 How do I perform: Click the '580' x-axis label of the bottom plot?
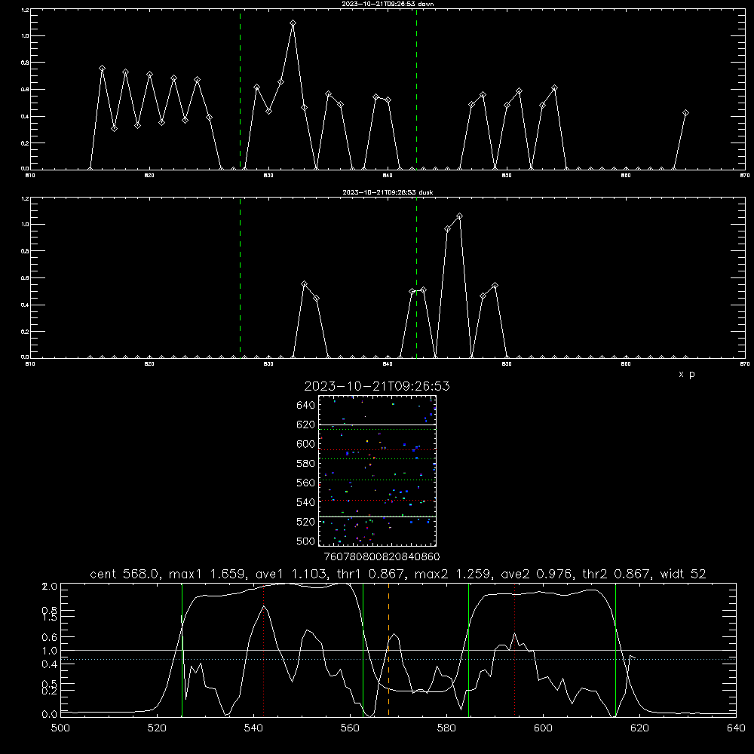point(446,728)
